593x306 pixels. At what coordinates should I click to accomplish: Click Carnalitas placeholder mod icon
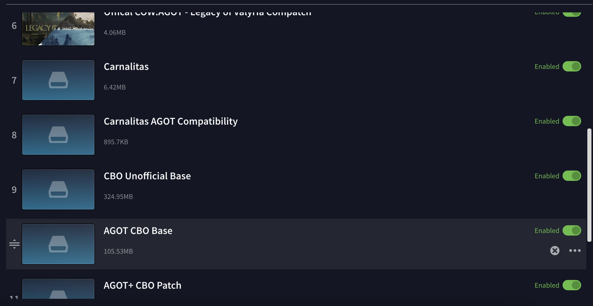[58, 80]
